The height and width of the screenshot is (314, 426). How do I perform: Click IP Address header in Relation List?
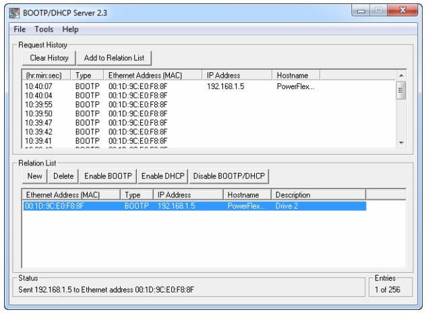click(188, 195)
